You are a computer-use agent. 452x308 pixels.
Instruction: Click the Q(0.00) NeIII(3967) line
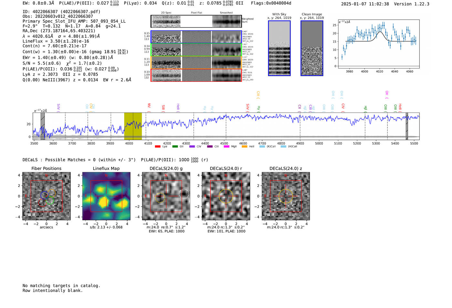[77, 80]
